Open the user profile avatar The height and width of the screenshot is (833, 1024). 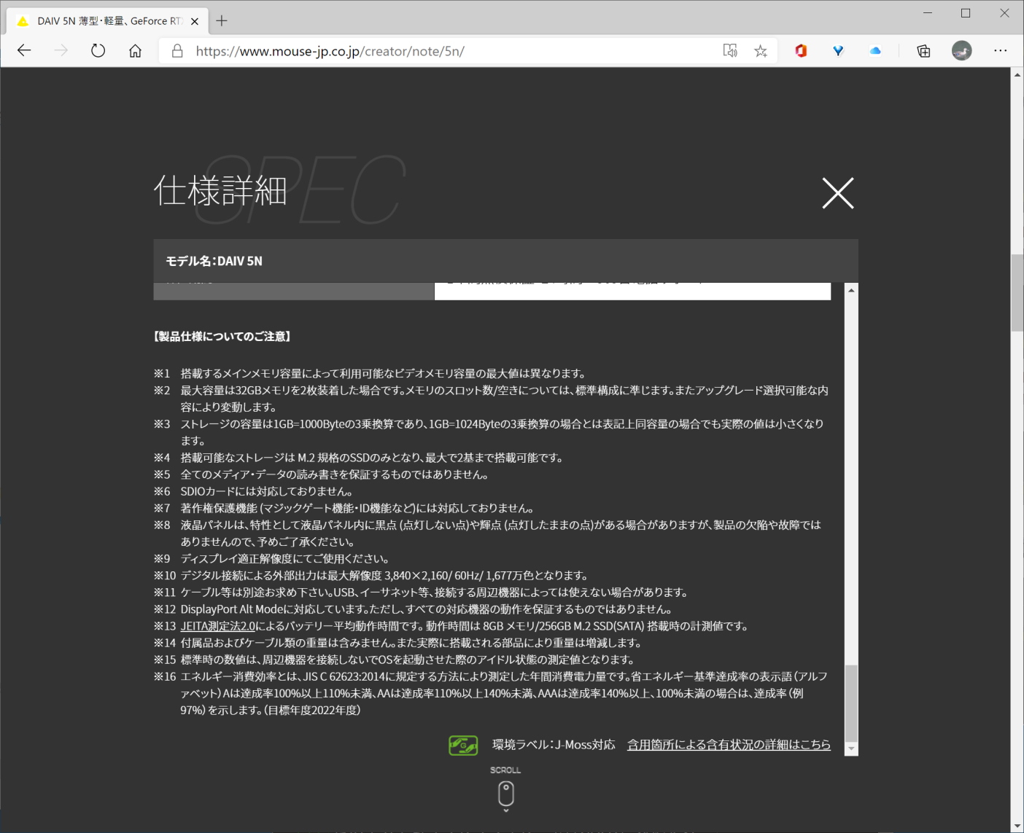pos(962,50)
